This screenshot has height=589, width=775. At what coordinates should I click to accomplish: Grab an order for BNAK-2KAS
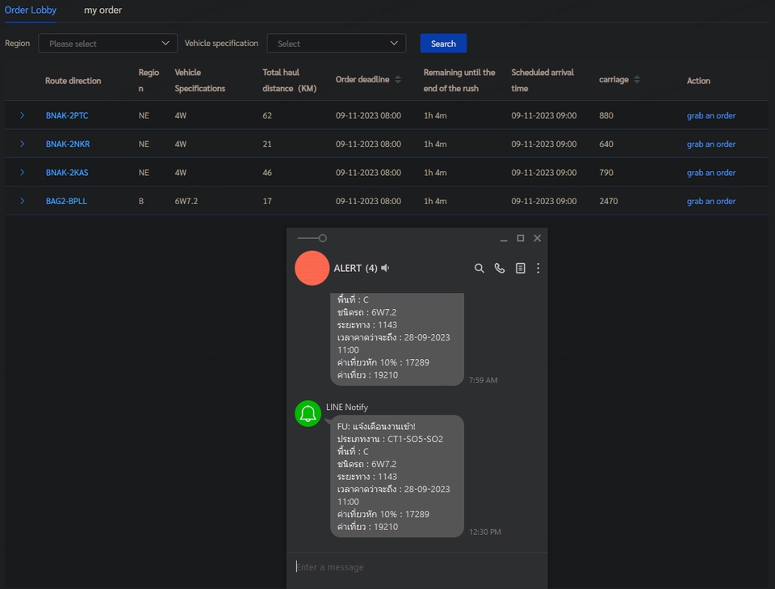coord(710,173)
